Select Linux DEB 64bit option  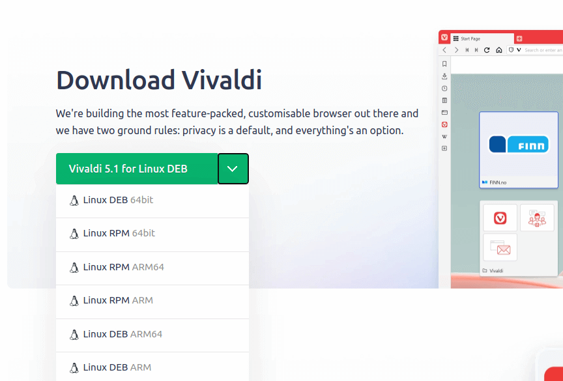(x=152, y=200)
